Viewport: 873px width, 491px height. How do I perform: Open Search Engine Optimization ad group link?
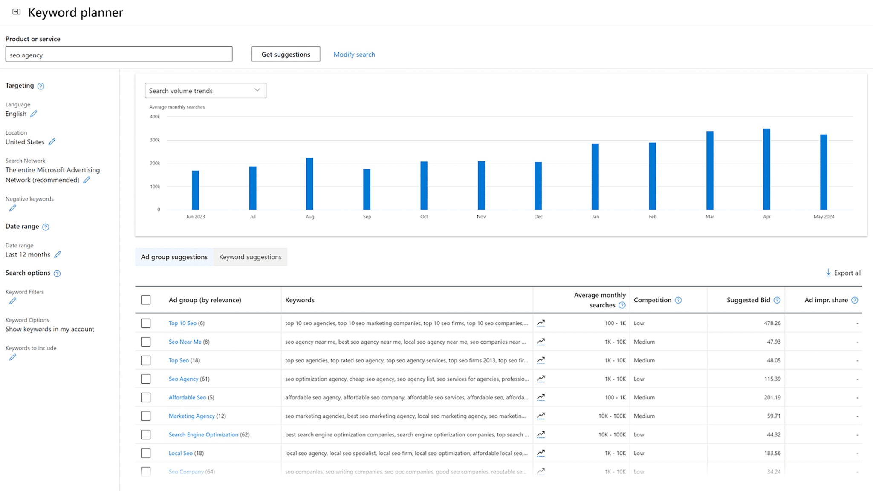(x=203, y=434)
